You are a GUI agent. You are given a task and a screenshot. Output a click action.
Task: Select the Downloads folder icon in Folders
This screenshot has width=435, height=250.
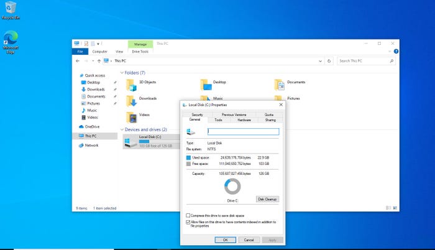(x=131, y=101)
